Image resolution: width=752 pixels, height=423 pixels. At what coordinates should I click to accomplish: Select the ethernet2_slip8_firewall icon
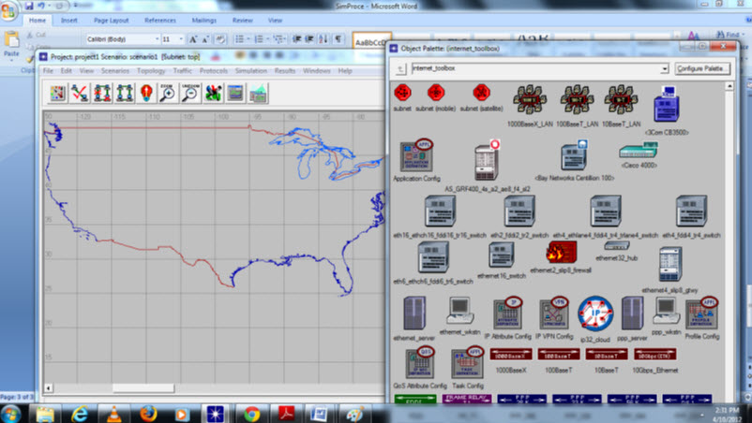click(x=561, y=252)
